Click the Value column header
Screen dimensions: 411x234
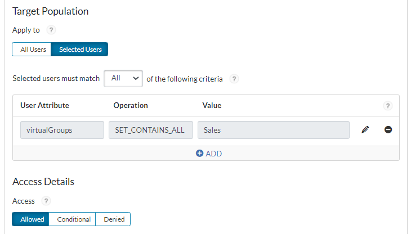click(212, 105)
